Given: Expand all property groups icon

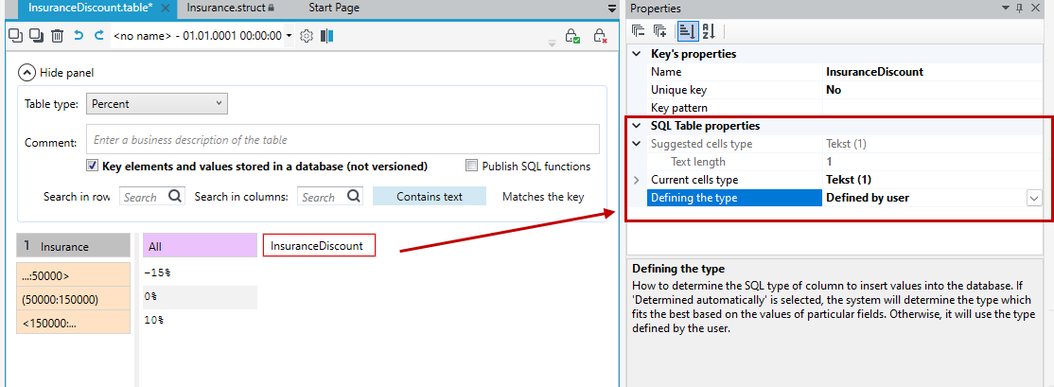Looking at the screenshot, I should tap(660, 31).
